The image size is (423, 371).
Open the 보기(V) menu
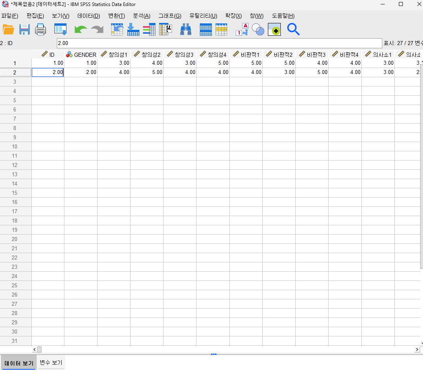[x=61, y=16]
